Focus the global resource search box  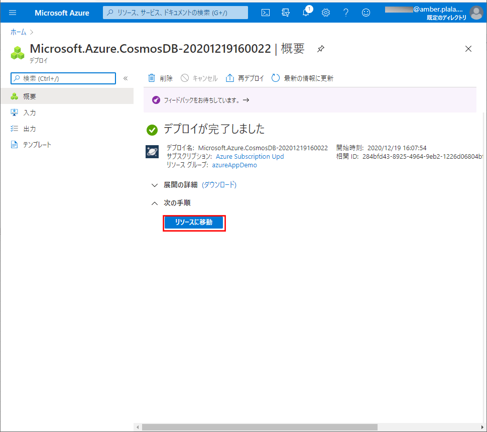[x=176, y=13]
